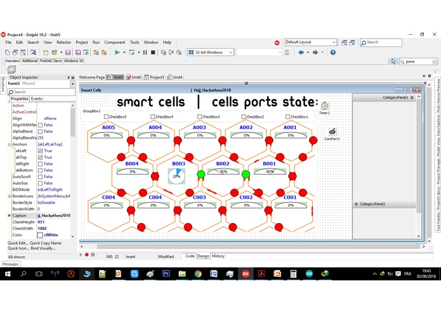The image size is (441, 313).
Task: Switch to the Events tab in Object Inspector
Action: click(x=36, y=99)
